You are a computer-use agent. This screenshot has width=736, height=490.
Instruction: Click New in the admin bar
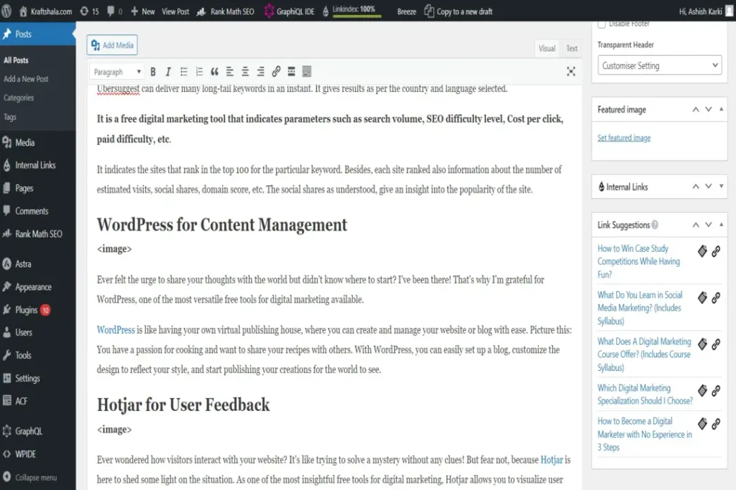pos(143,11)
